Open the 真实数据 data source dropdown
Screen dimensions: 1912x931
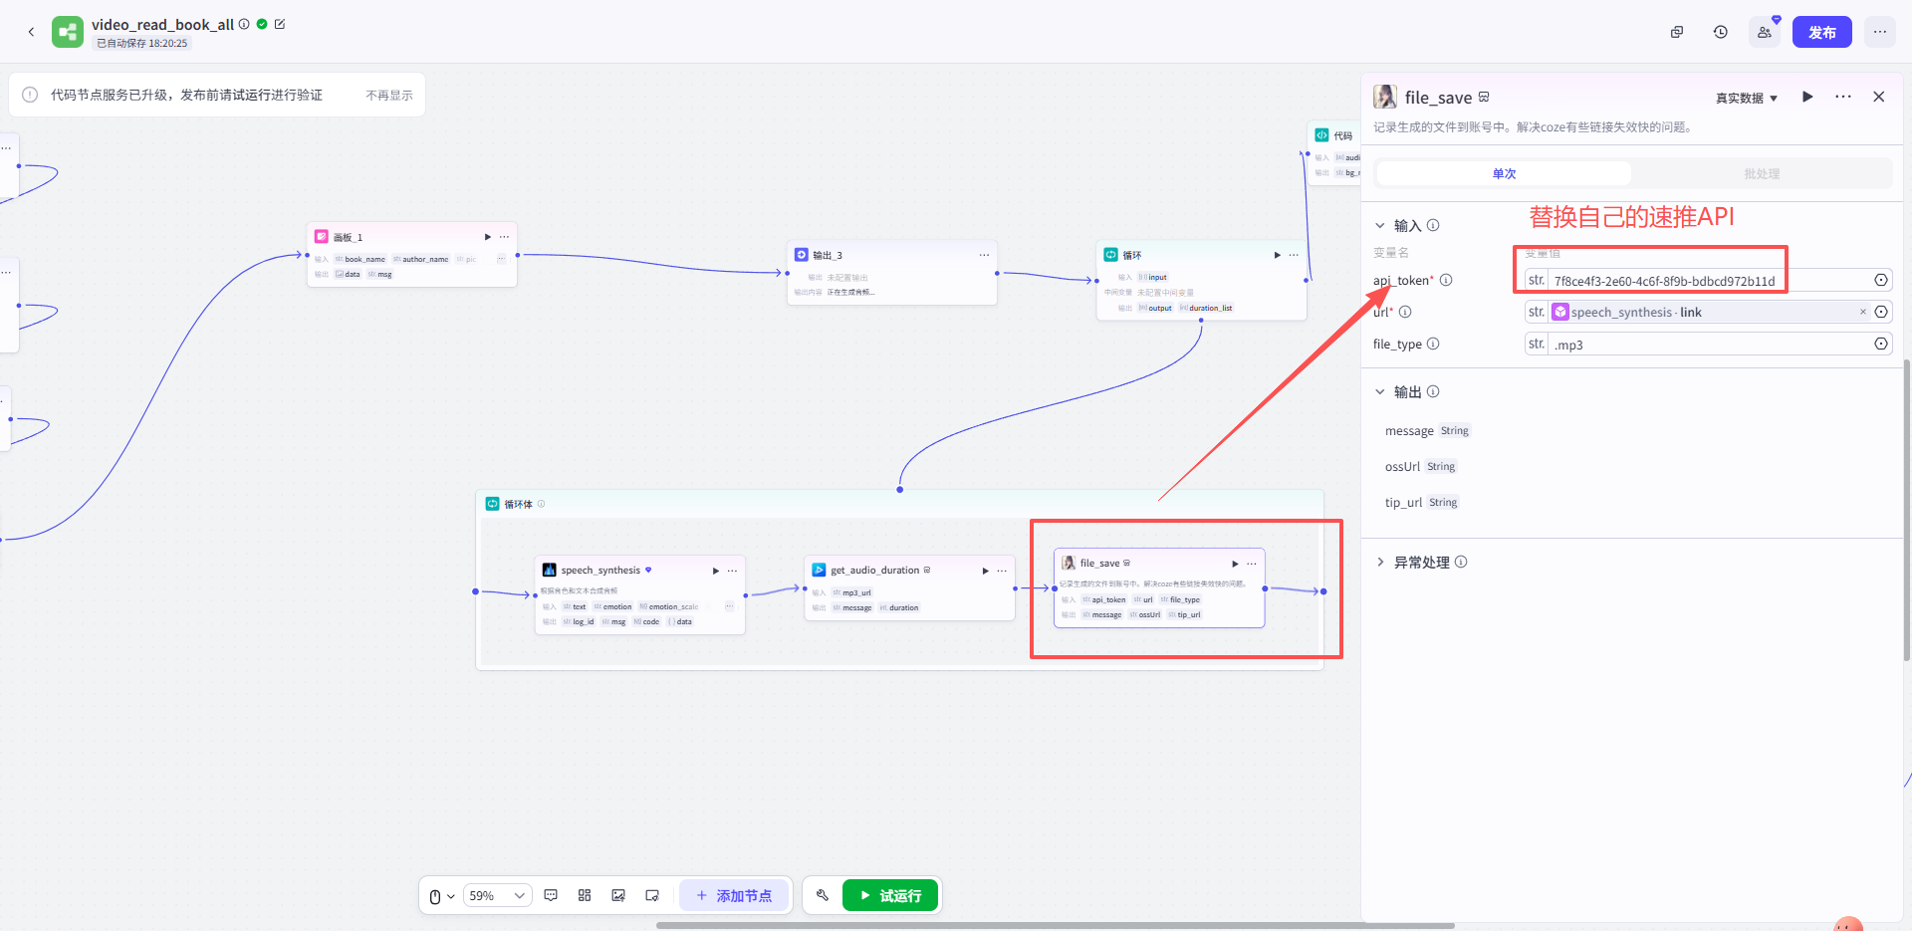click(x=1746, y=98)
